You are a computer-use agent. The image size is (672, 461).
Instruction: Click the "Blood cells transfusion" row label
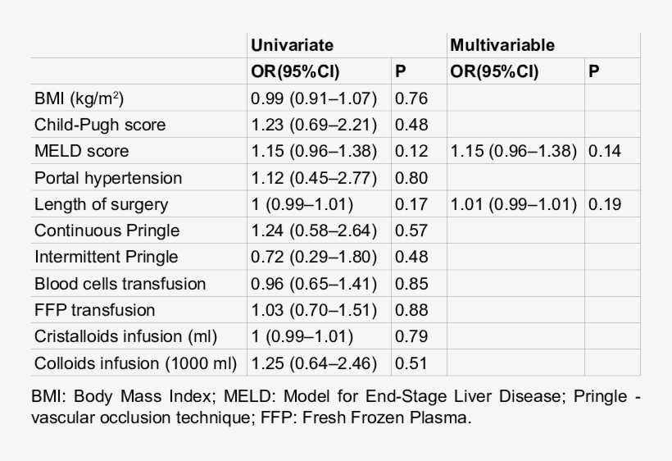(120, 284)
